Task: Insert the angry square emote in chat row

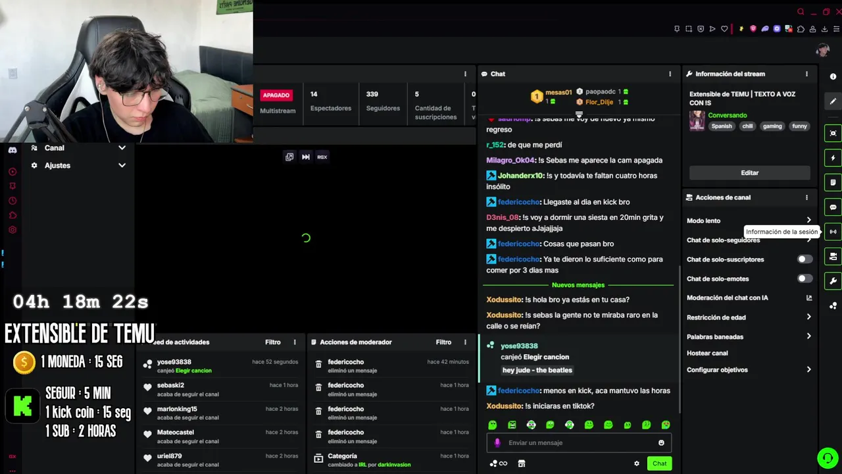Action: pyautogui.click(x=512, y=425)
